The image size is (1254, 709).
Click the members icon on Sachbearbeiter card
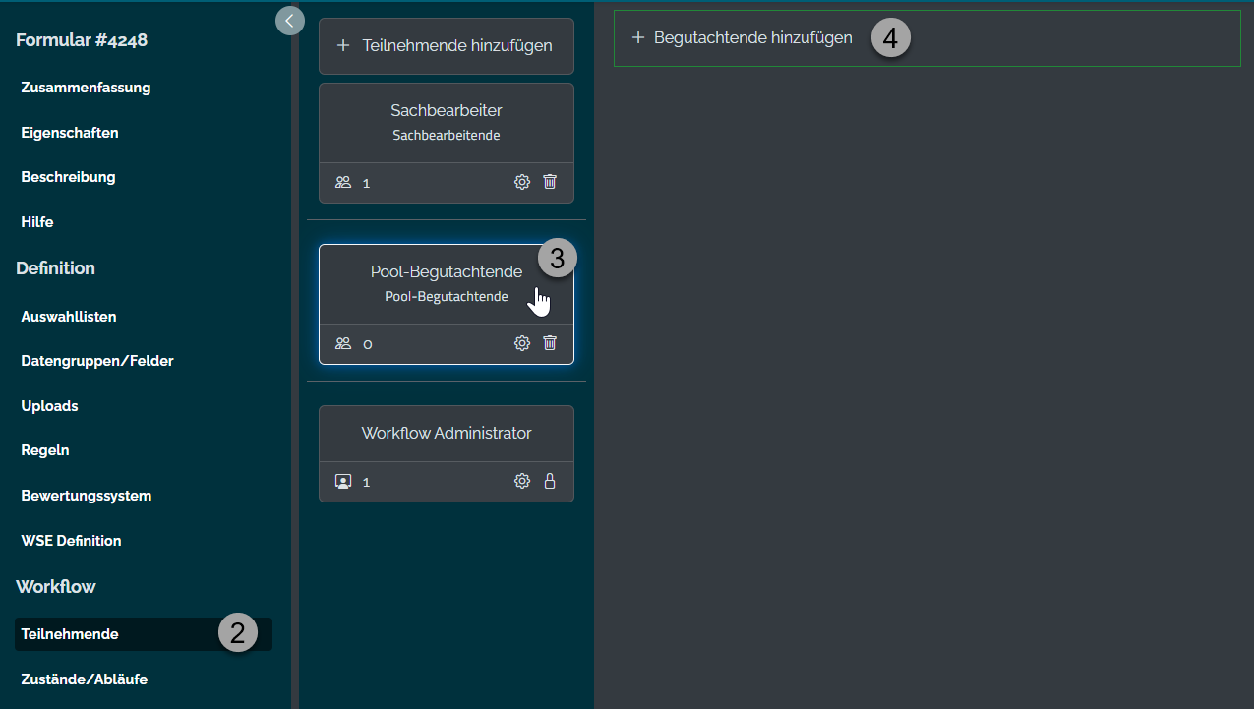343,182
